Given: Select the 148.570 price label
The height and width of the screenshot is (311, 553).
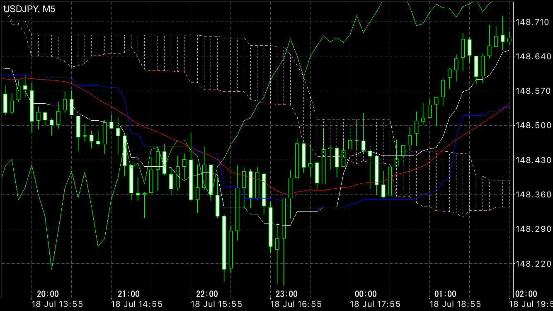Looking at the screenshot, I should (x=534, y=90).
